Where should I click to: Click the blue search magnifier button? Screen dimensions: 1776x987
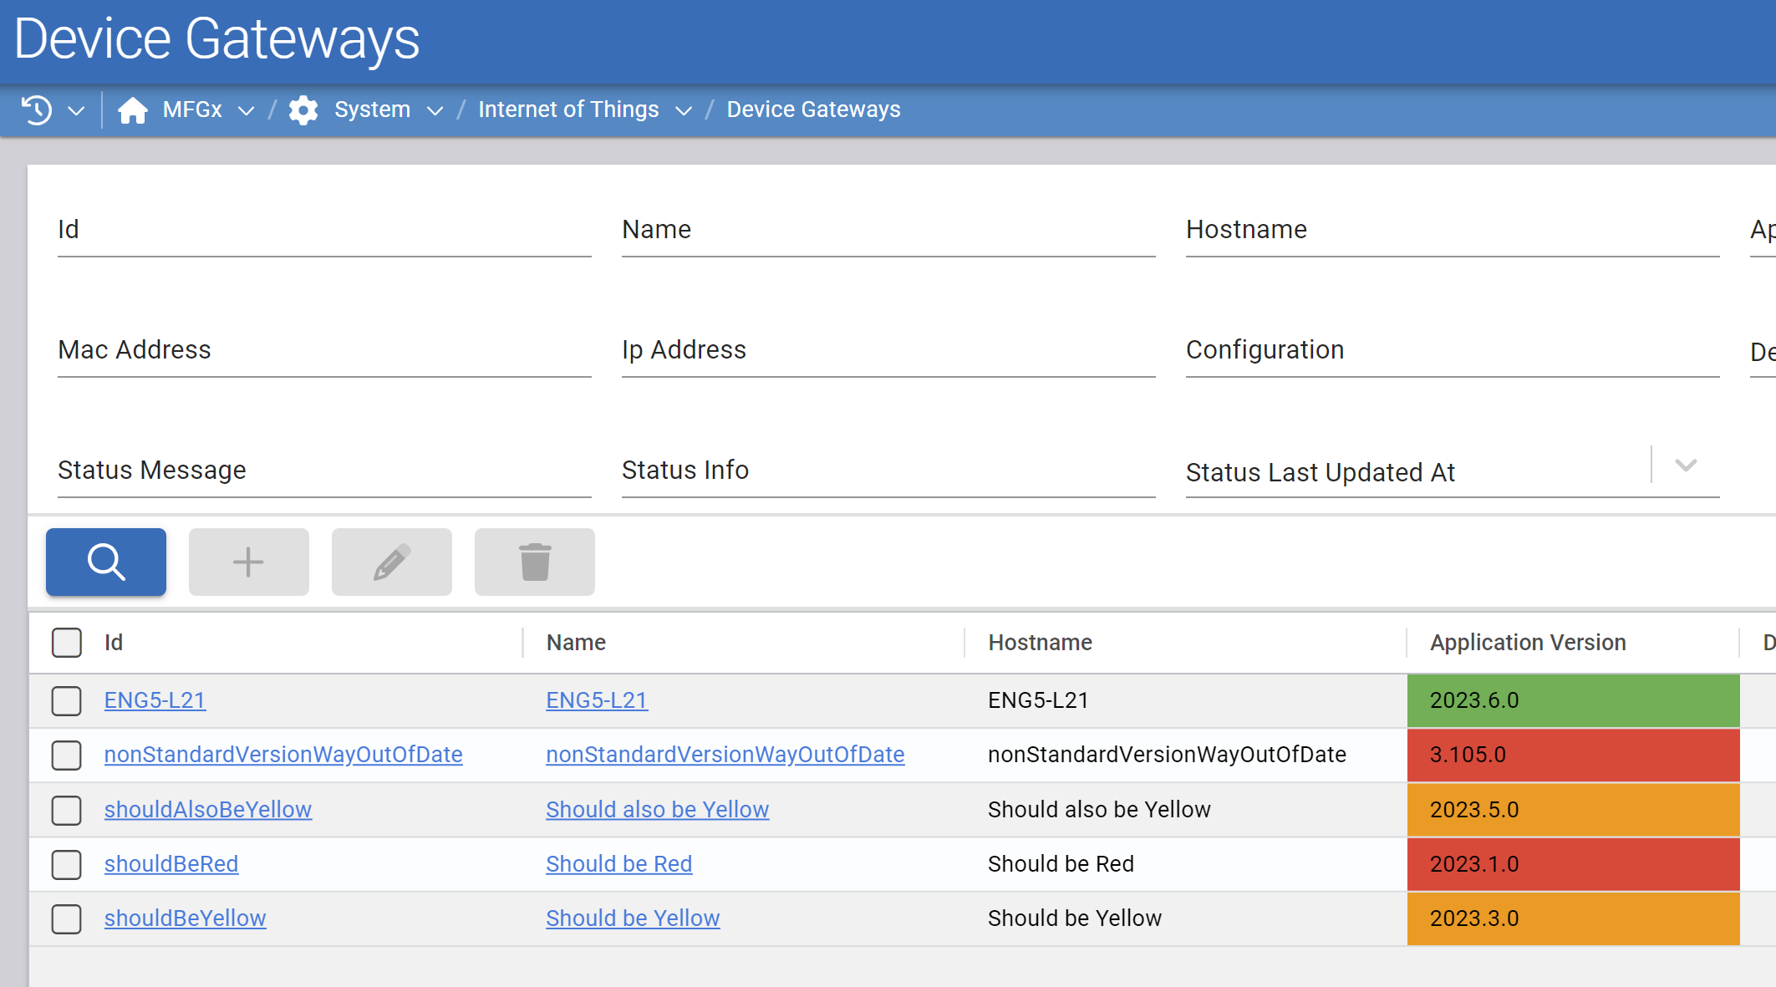(x=106, y=562)
